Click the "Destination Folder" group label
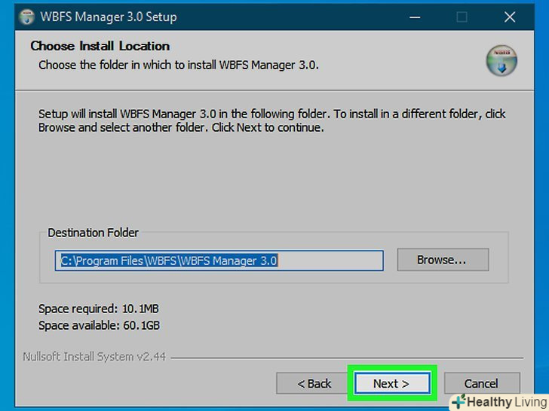This screenshot has height=411, width=549. coord(94,233)
